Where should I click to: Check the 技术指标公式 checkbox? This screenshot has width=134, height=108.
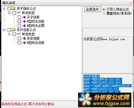[9, 9]
